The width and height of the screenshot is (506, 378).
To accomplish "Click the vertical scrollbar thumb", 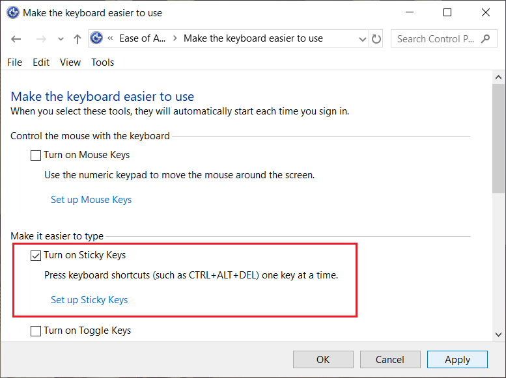I will click(x=499, y=137).
